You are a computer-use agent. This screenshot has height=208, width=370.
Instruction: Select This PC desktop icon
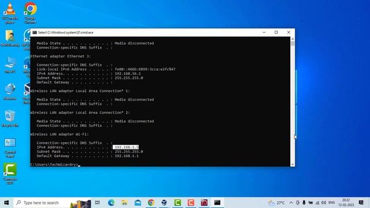tap(10, 65)
